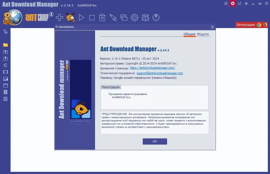This screenshot has height=174, width=270.
Task: Click the Ant Download Manager box art image
Action: click(x=81, y=89)
